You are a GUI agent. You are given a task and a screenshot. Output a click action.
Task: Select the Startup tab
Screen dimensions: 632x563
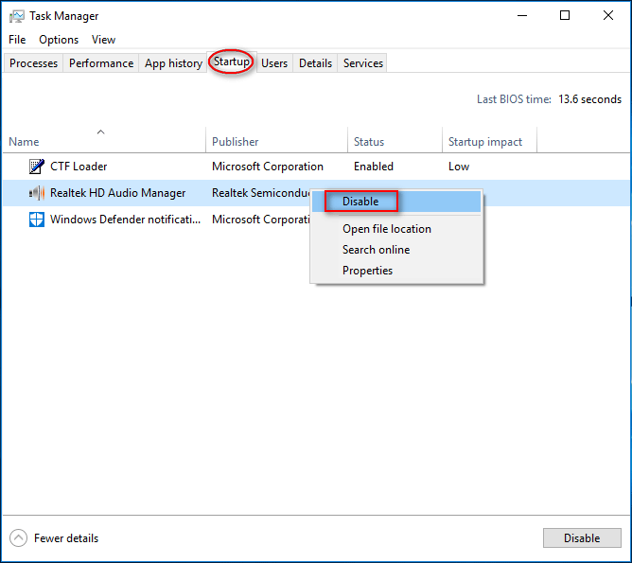pyautogui.click(x=232, y=62)
